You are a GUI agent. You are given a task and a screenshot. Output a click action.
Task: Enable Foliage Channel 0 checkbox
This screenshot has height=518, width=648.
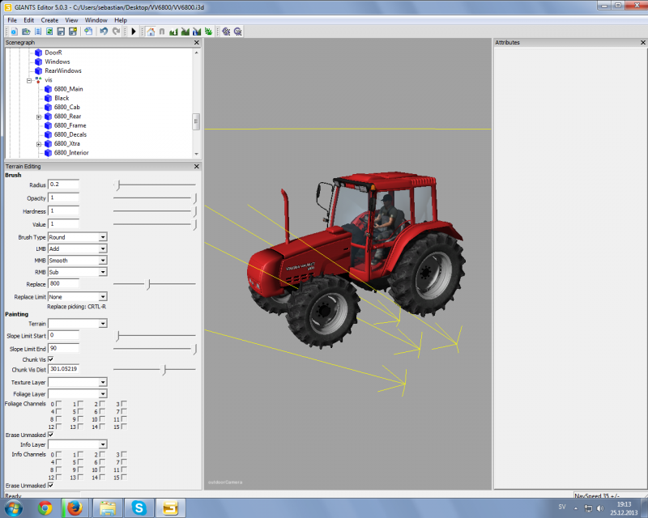pyautogui.click(x=58, y=404)
